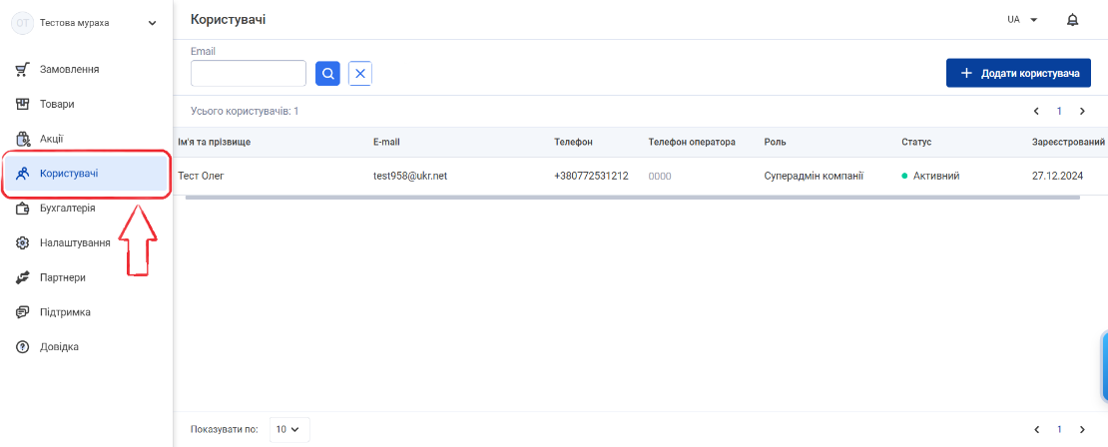Click Усього користувачів: 1 text
Viewport: 1108px width, 447px height.
(245, 112)
